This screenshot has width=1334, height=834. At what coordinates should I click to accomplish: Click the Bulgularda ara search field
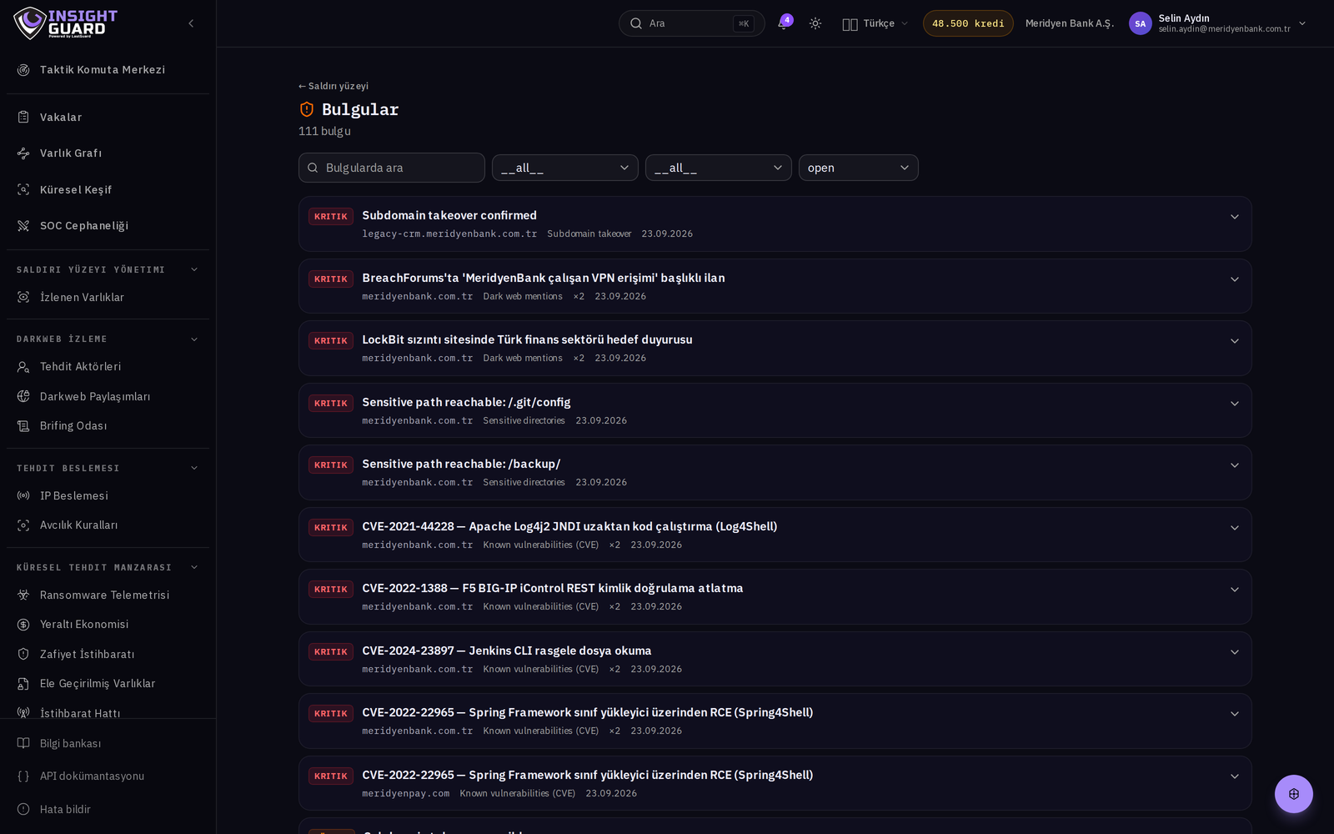tap(391, 168)
